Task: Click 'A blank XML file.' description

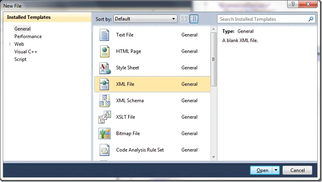Action: click(240, 40)
